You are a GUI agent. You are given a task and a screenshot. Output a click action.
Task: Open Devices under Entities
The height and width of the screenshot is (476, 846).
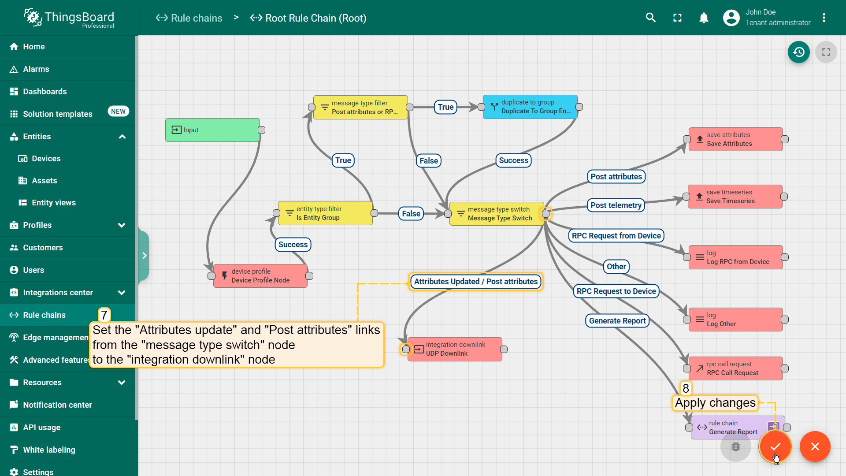coord(46,159)
